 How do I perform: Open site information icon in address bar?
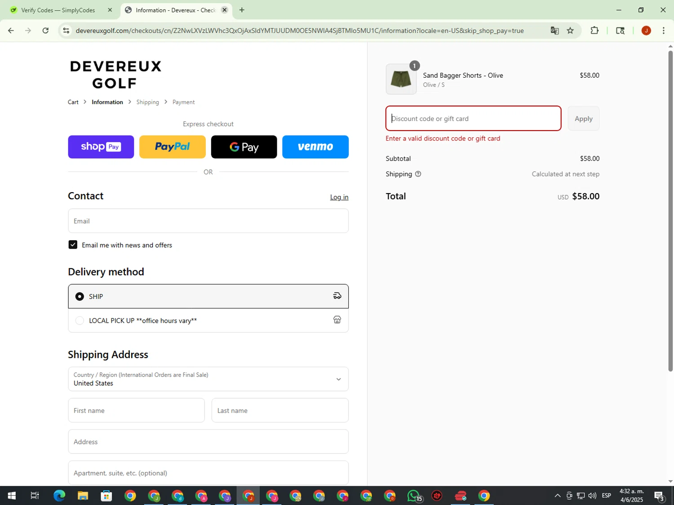66,31
